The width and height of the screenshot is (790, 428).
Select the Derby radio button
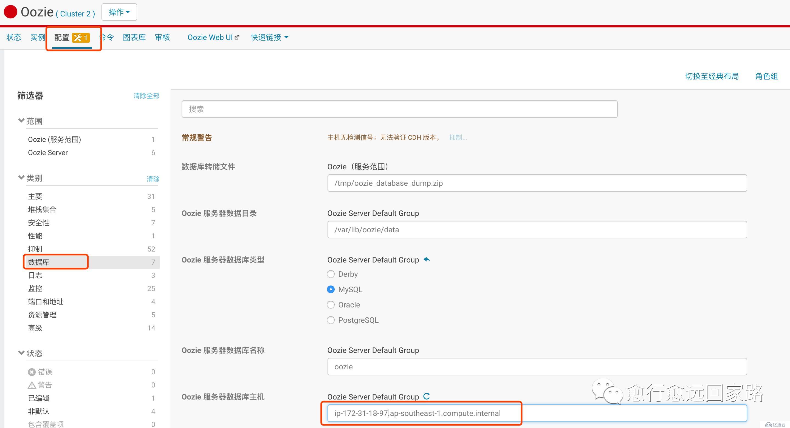331,274
